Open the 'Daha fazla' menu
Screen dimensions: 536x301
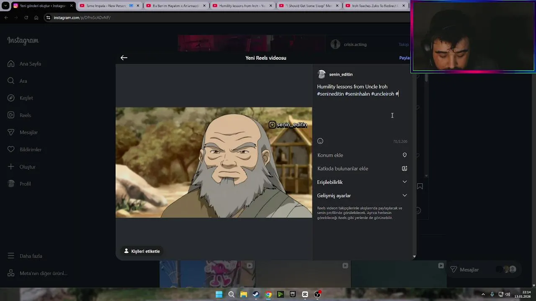[x=25, y=256]
